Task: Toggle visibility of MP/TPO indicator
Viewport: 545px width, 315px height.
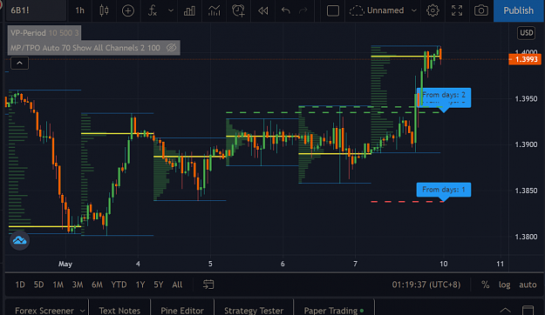Action: tap(172, 48)
